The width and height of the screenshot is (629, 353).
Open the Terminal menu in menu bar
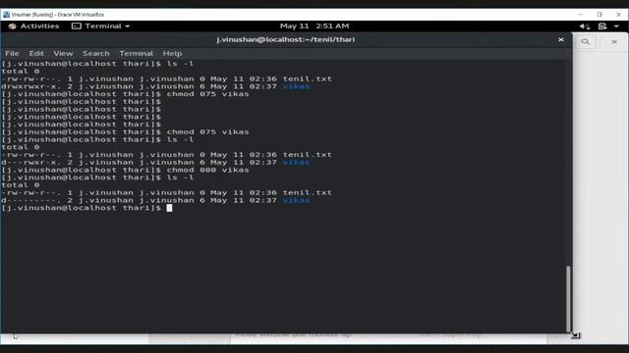(136, 53)
